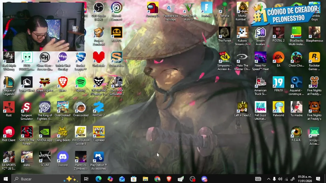Select the FIFA19 icon
326x183 pixels.
click(x=278, y=82)
